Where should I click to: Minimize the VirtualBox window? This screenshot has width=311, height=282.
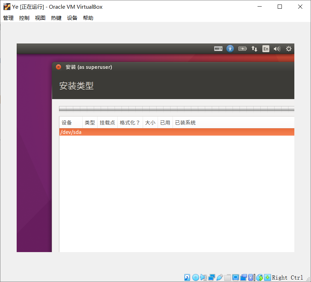(x=260, y=7)
